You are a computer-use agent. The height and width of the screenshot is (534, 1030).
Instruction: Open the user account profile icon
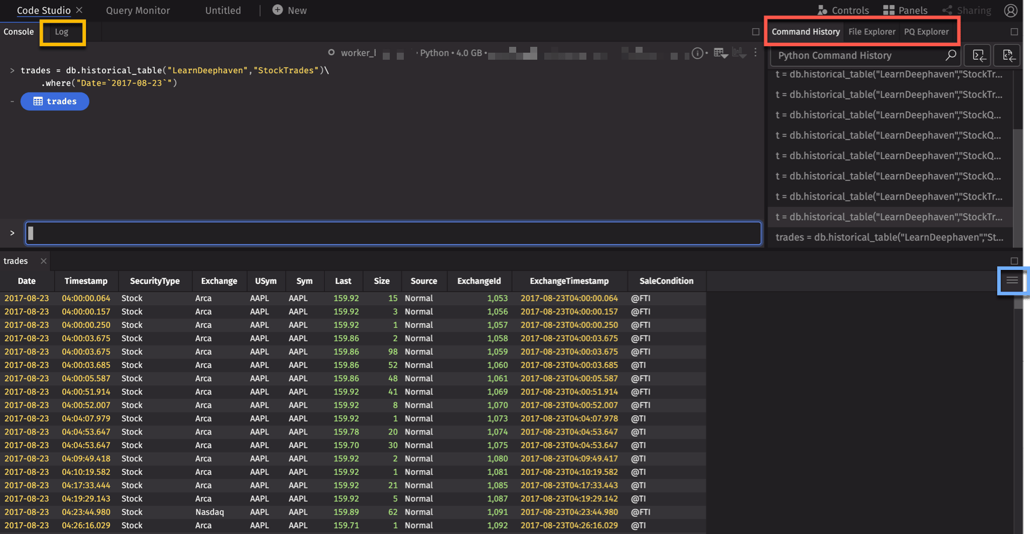pyautogui.click(x=1010, y=11)
